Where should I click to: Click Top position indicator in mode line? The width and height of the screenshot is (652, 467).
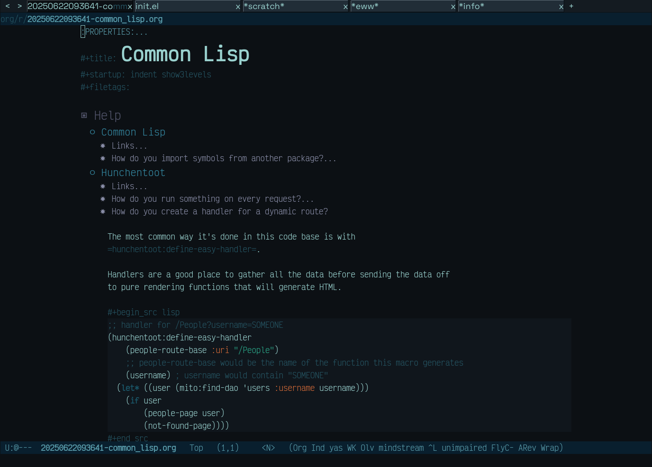[x=196, y=448]
